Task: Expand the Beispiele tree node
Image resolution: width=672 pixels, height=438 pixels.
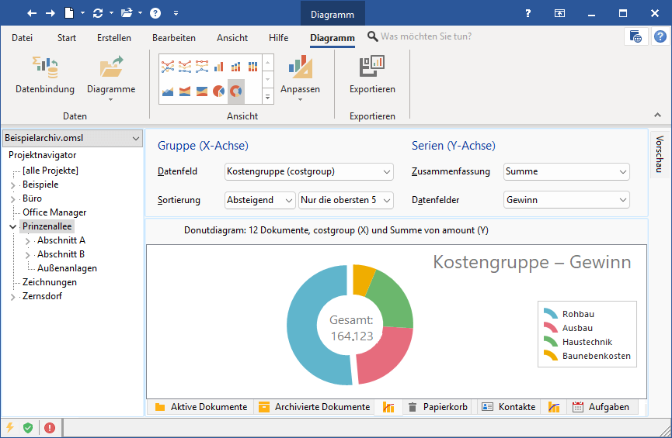Action: click(x=13, y=185)
